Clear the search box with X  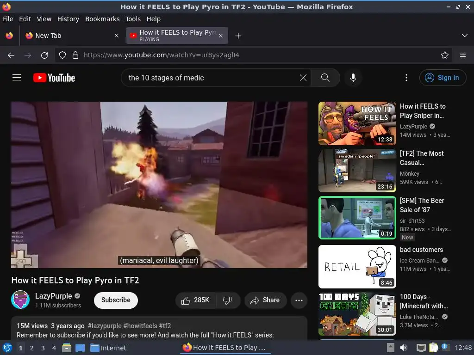(x=303, y=78)
